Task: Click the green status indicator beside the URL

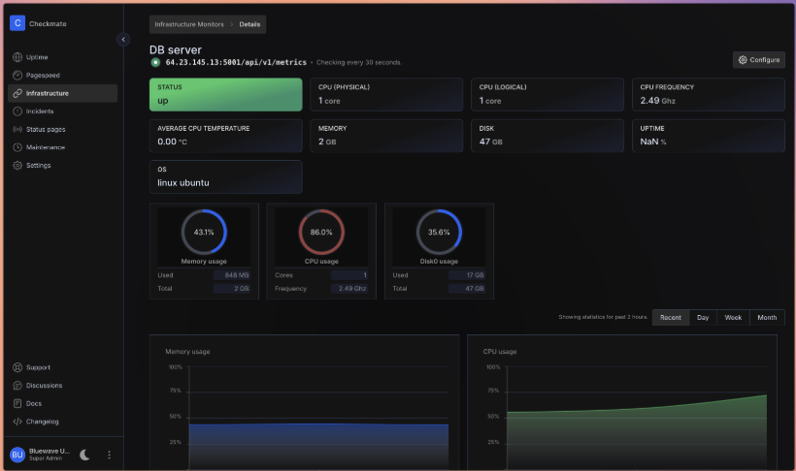Action: [x=155, y=62]
